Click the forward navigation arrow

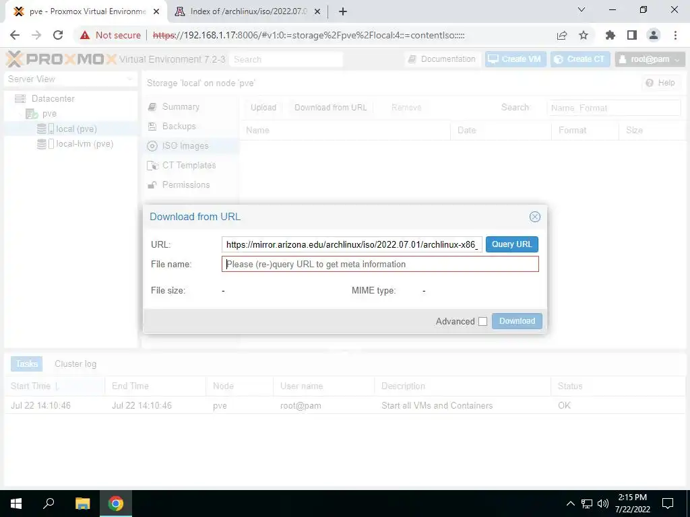36,35
